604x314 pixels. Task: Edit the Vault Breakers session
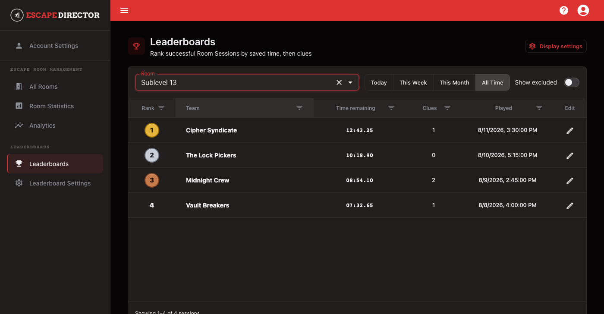pyautogui.click(x=570, y=206)
